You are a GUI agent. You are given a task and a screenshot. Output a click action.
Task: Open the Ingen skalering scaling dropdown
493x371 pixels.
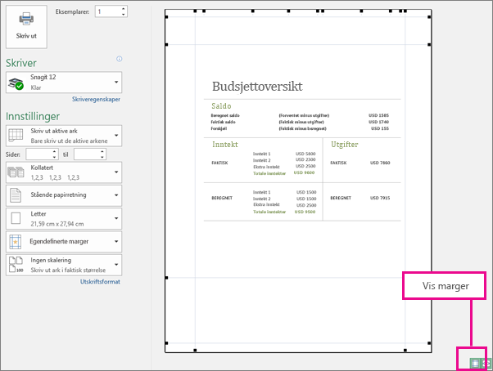tap(64, 265)
